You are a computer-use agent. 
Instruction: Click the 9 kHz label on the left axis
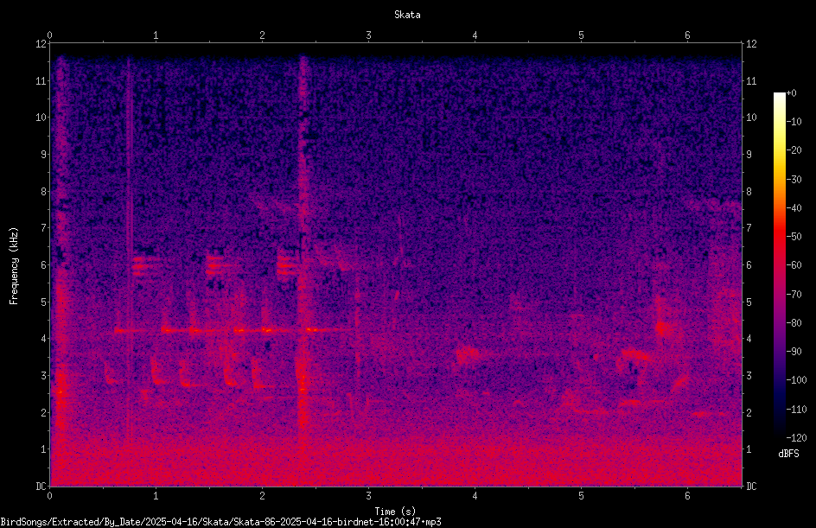pyautogui.click(x=44, y=154)
